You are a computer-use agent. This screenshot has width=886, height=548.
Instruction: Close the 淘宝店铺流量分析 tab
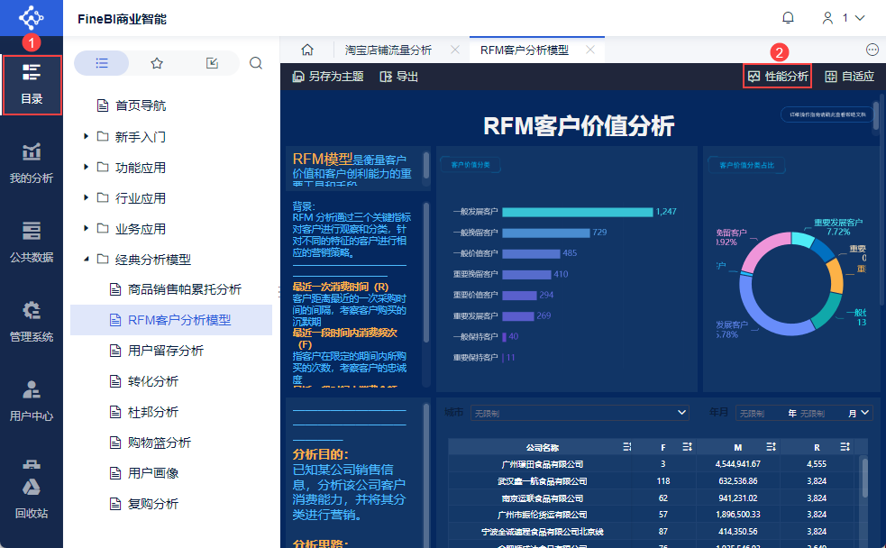pyautogui.click(x=455, y=50)
